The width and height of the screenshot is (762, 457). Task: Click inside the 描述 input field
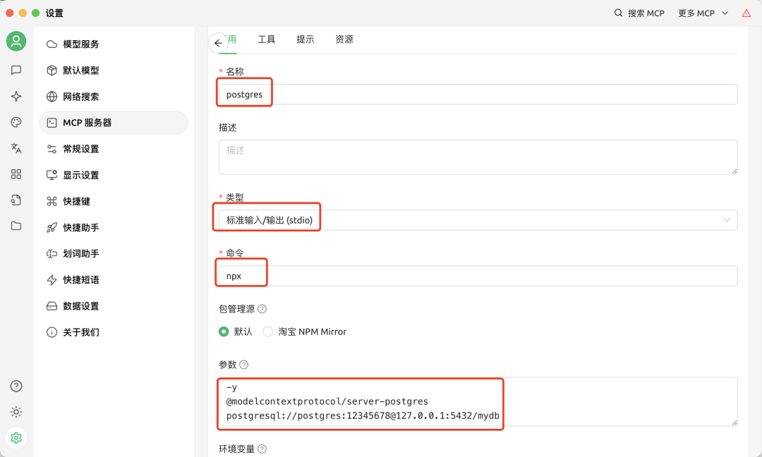476,157
